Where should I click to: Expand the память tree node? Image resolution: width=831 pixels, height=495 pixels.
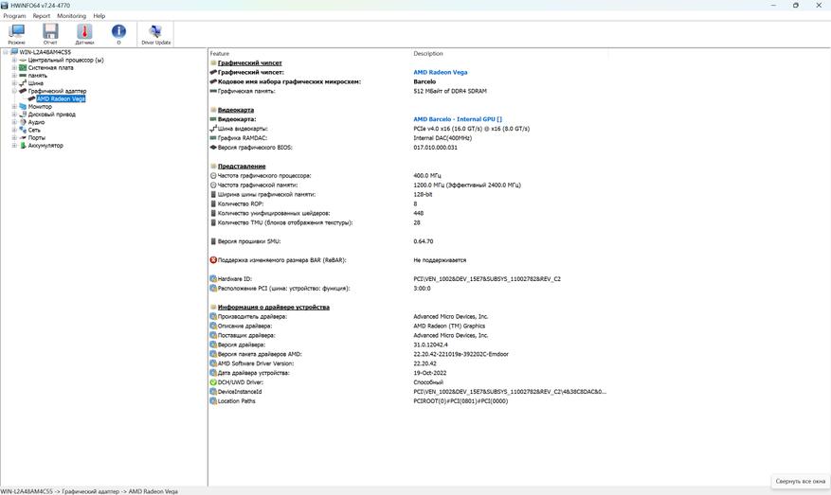[x=14, y=76]
